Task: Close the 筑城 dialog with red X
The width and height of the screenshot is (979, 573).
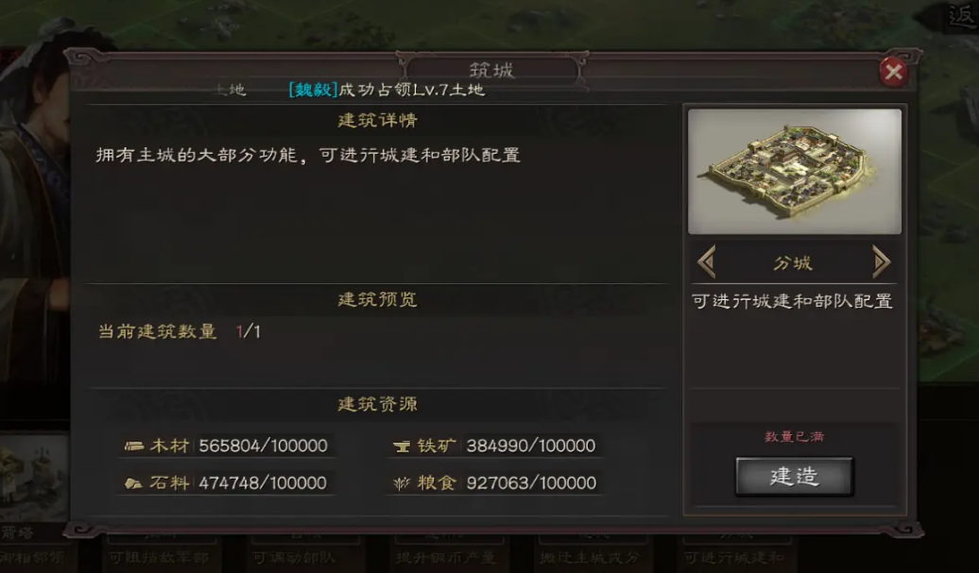Action: [x=893, y=72]
